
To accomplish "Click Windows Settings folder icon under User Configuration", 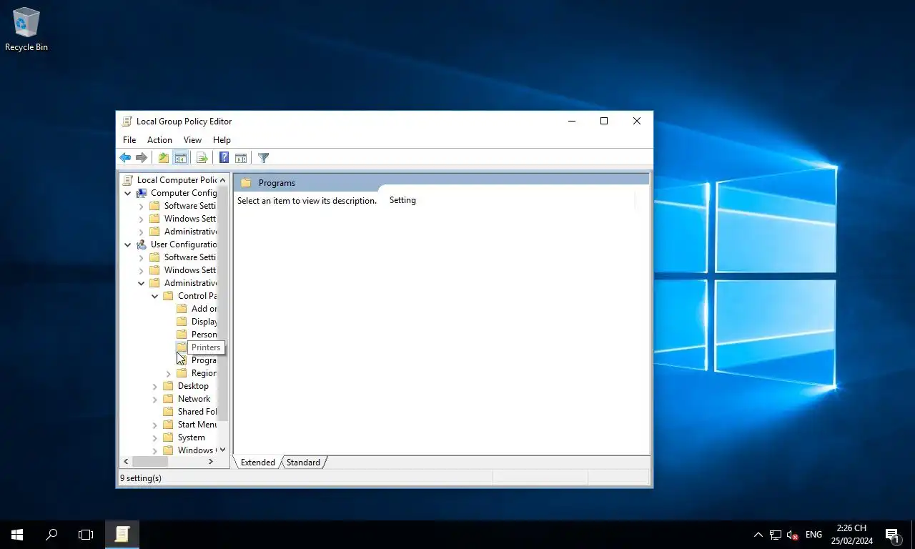I will (154, 270).
